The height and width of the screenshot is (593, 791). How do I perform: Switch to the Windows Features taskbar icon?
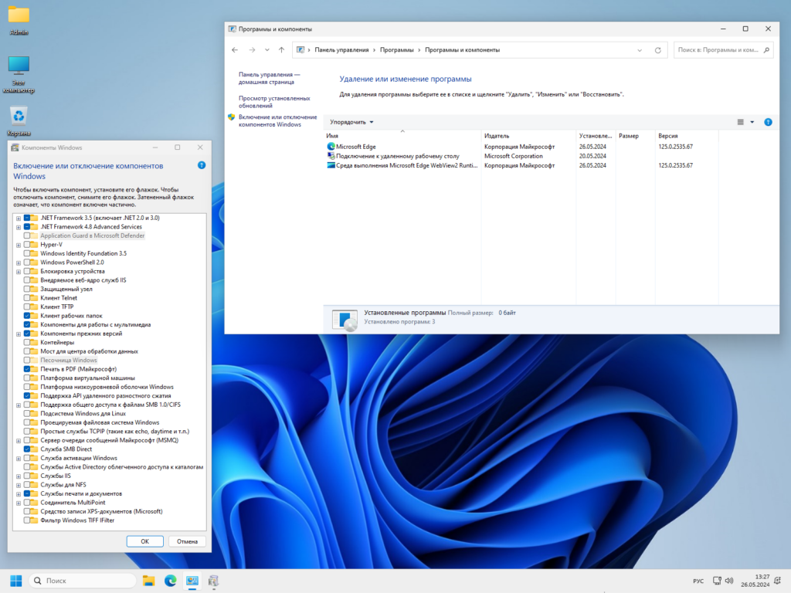pyautogui.click(x=213, y=581)
